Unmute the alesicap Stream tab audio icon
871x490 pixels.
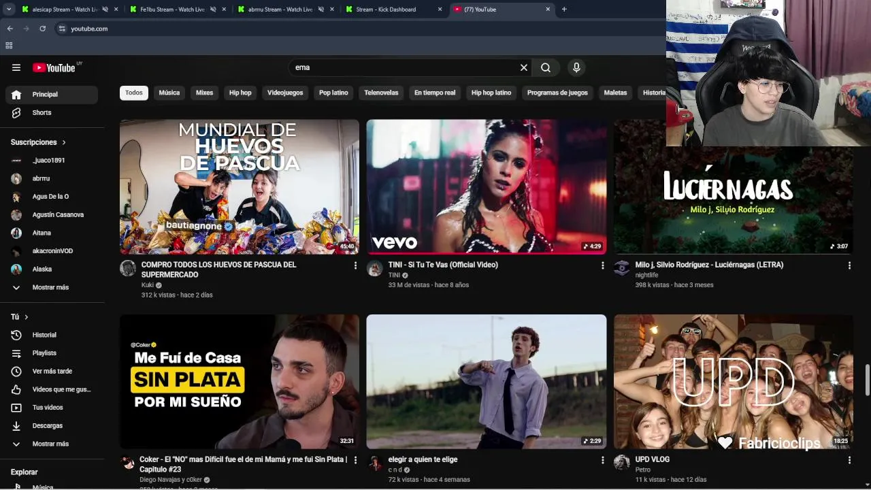pyautogui.click(x=105, y=10)
